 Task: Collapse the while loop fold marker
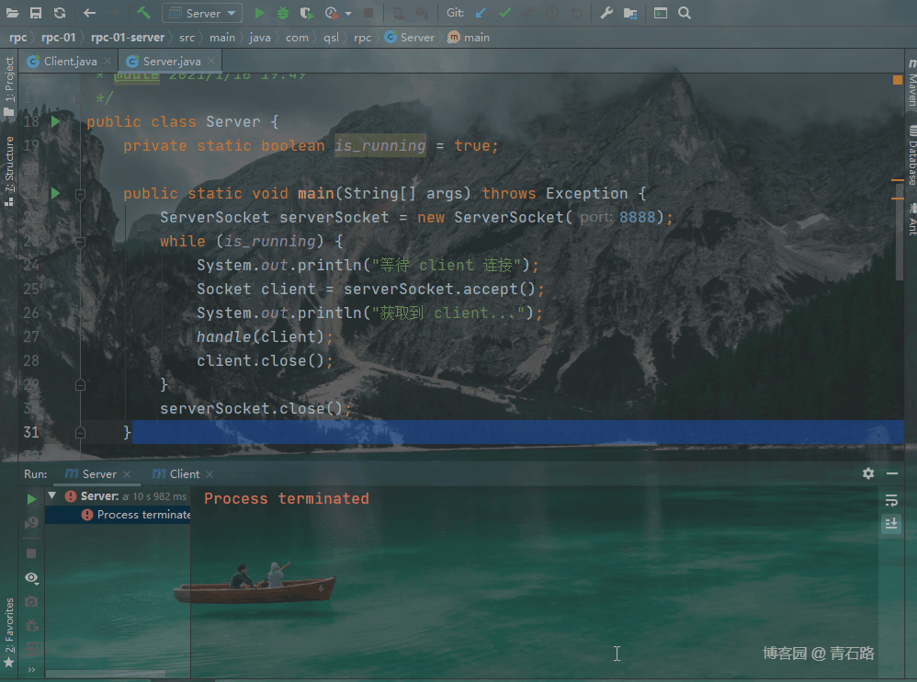coord(81,242)
